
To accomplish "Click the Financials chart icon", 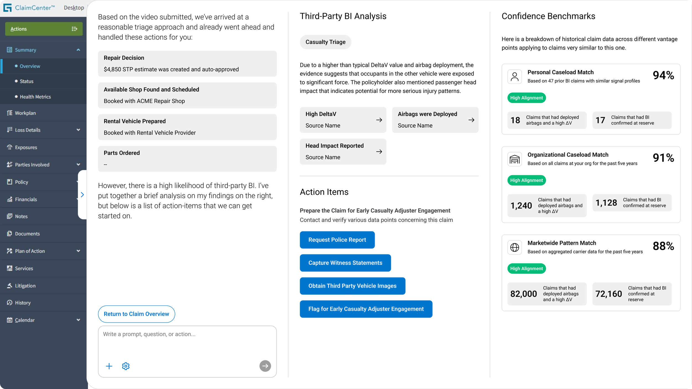I will (x=9, y=199).
